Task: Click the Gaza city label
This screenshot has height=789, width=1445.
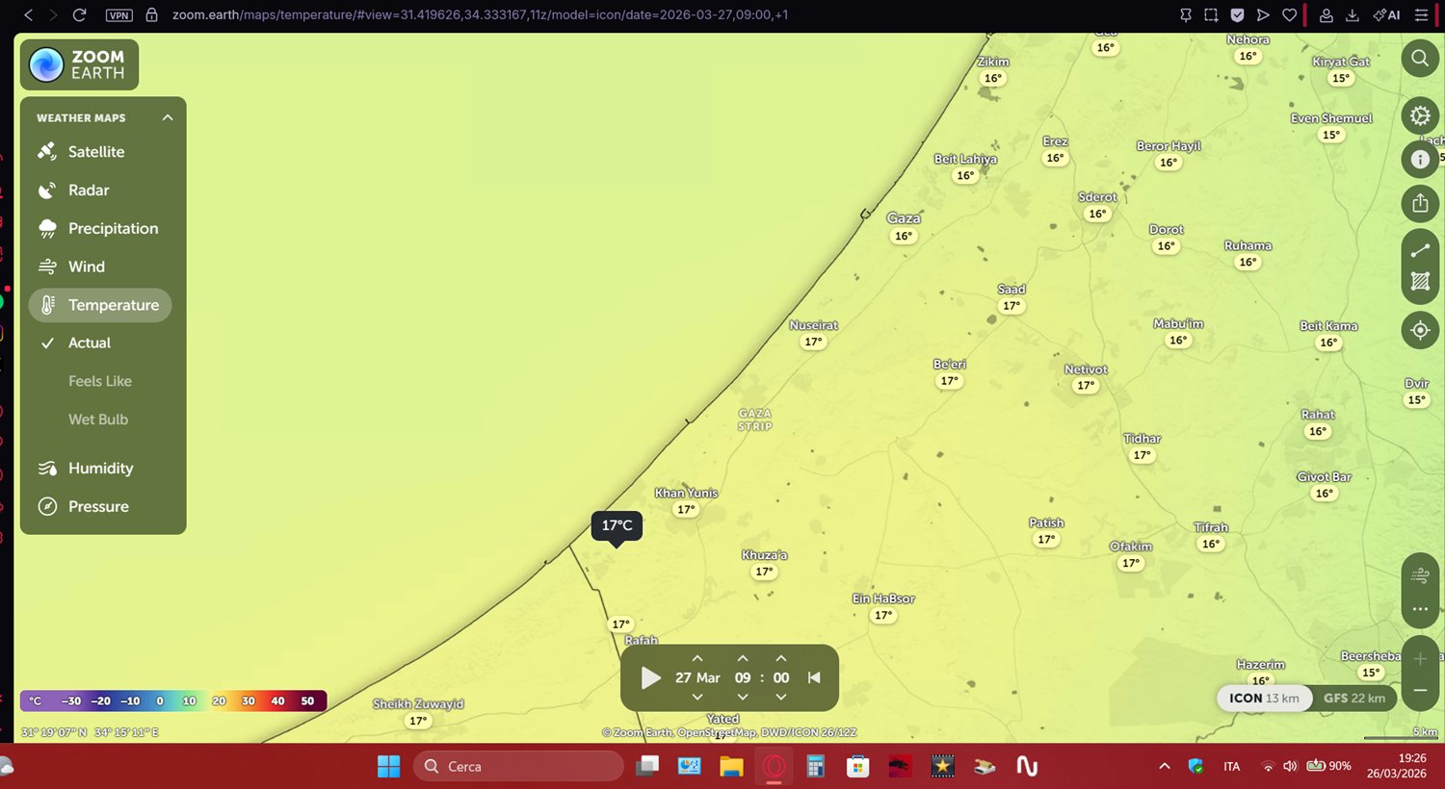Action: coord(904,218)
